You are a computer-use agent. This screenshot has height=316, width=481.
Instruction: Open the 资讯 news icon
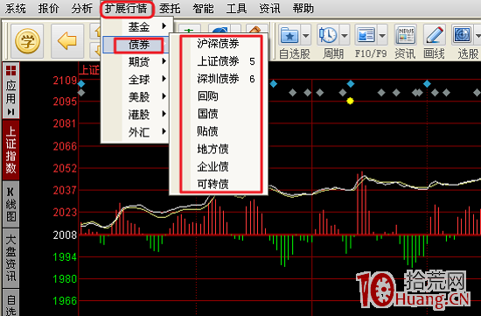click(406, 36)
